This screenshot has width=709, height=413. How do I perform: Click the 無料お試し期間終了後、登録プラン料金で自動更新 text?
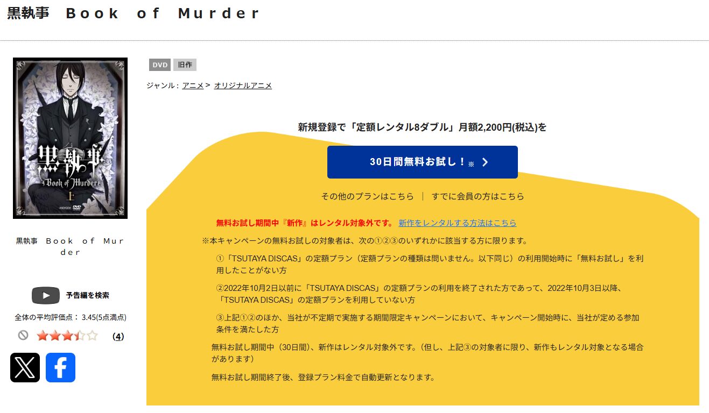[323, 377]
